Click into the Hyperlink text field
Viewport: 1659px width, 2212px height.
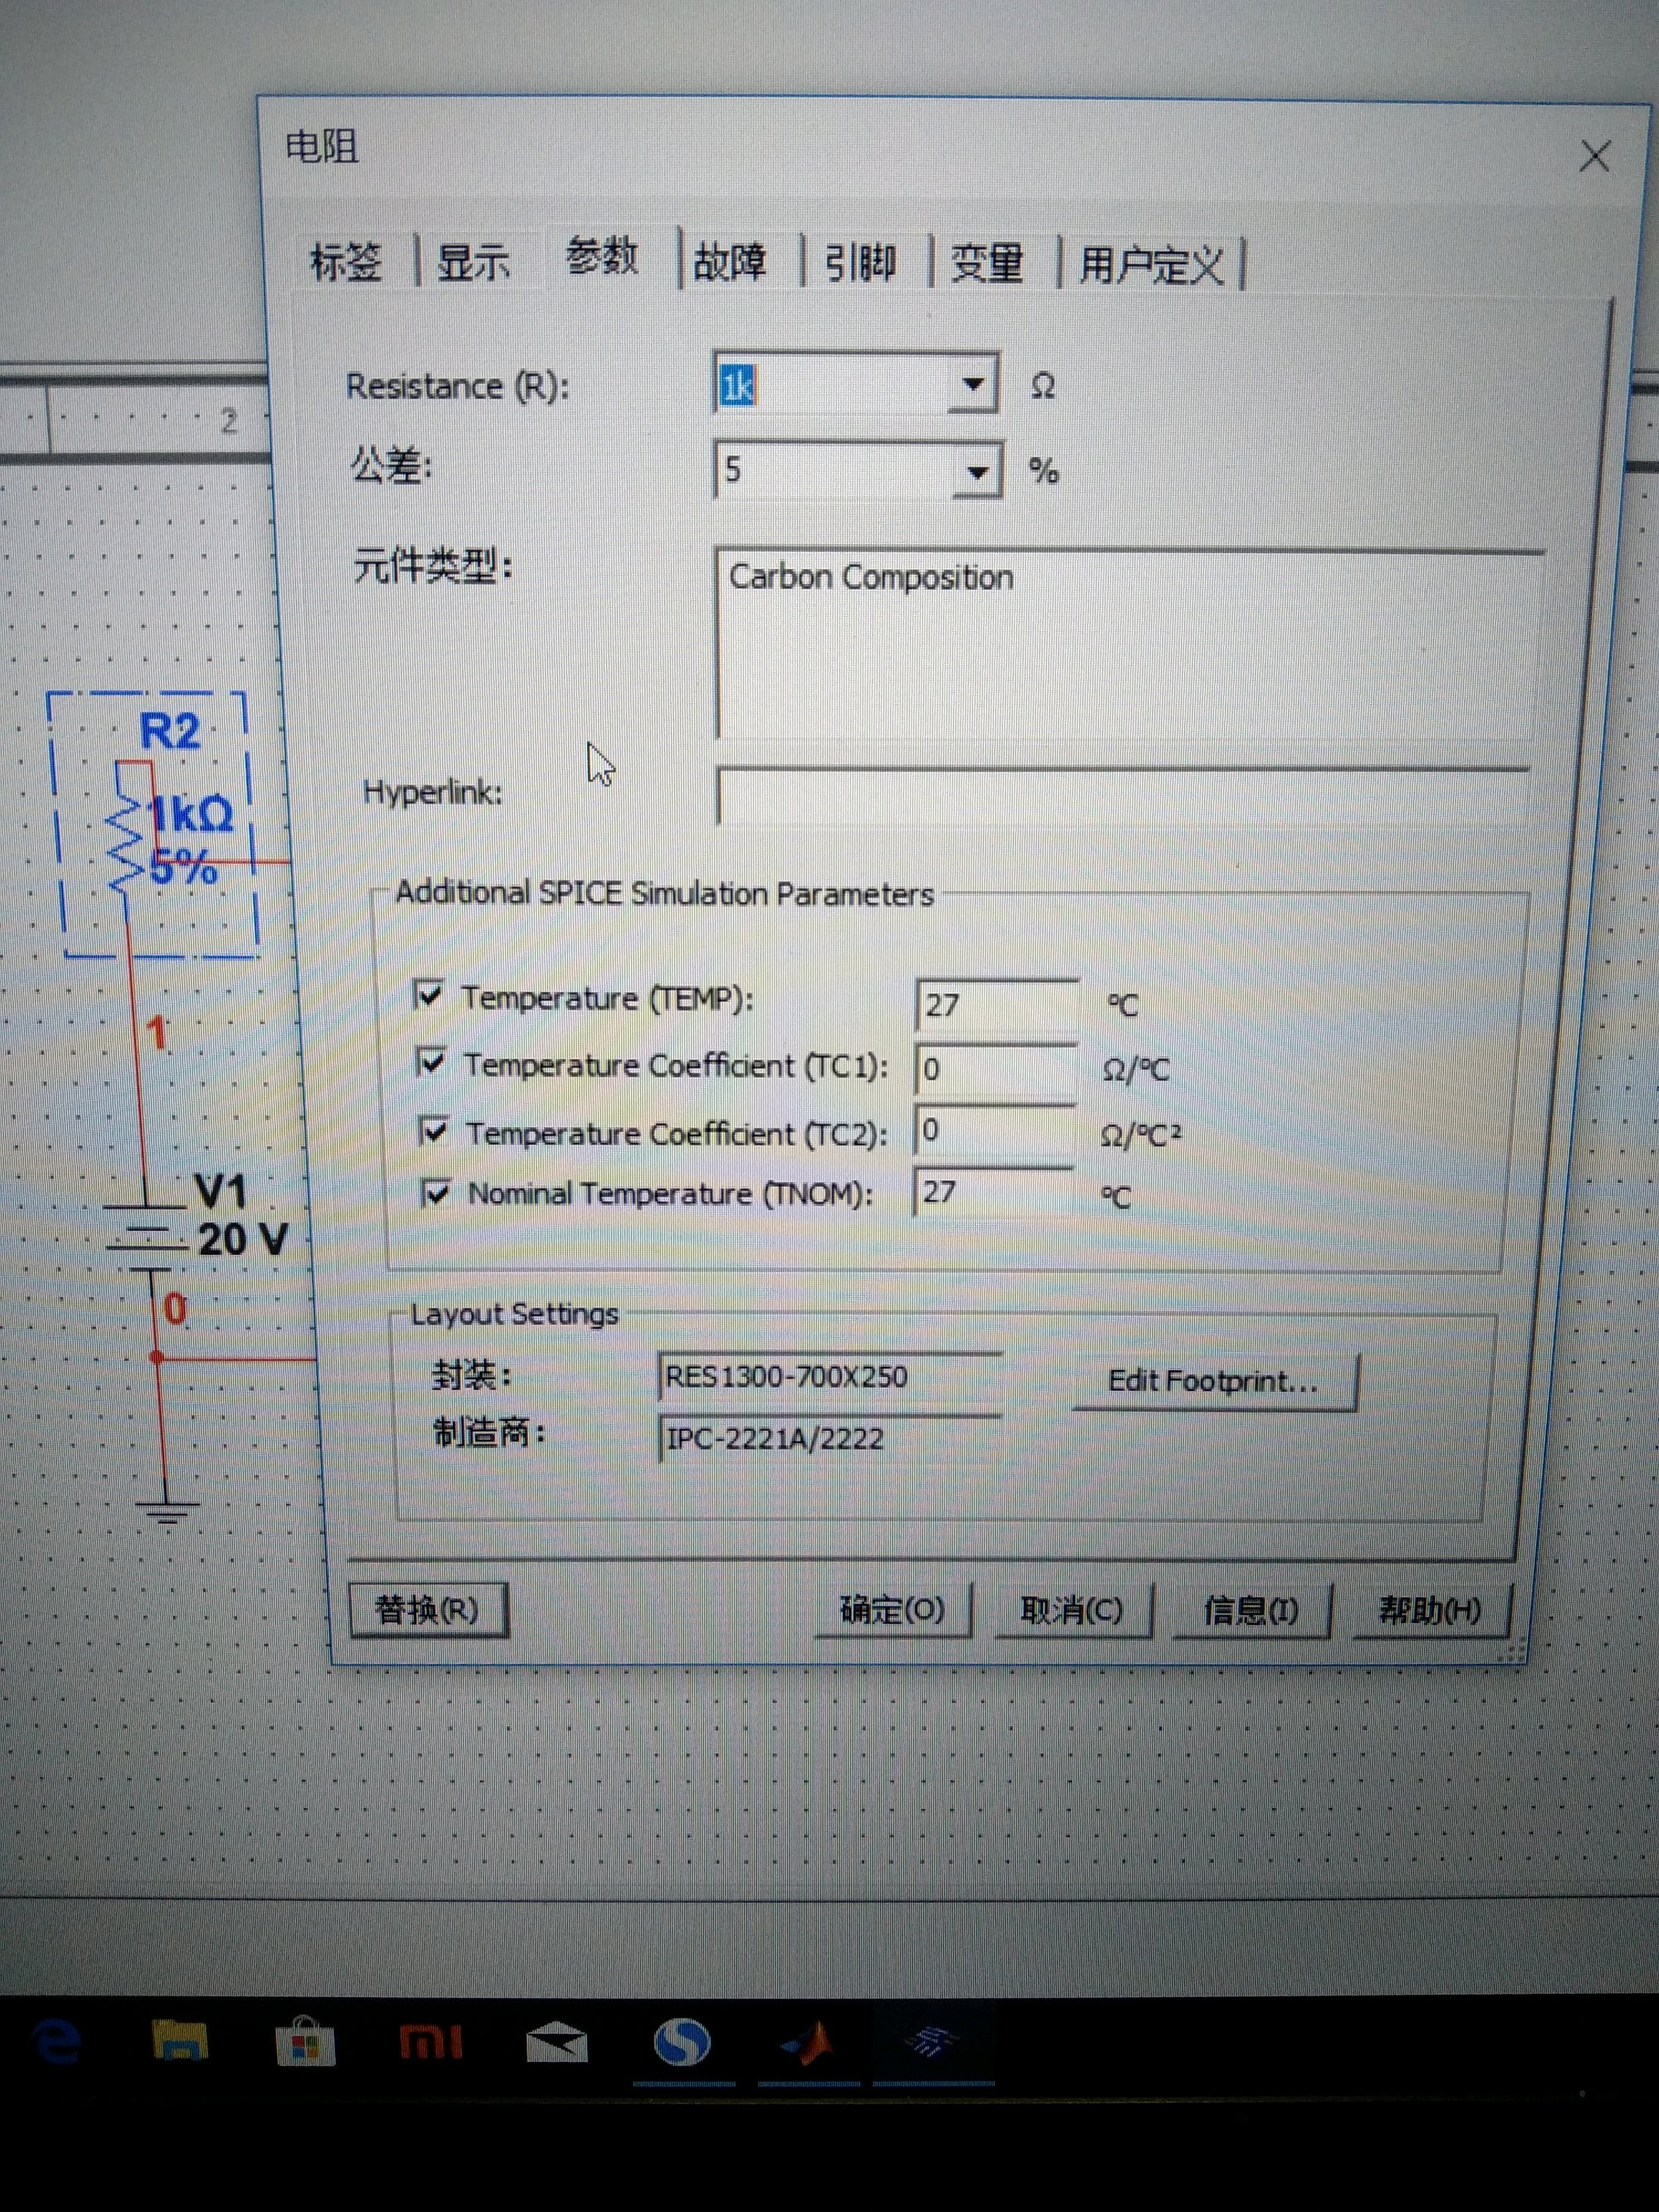point(1120,795)
